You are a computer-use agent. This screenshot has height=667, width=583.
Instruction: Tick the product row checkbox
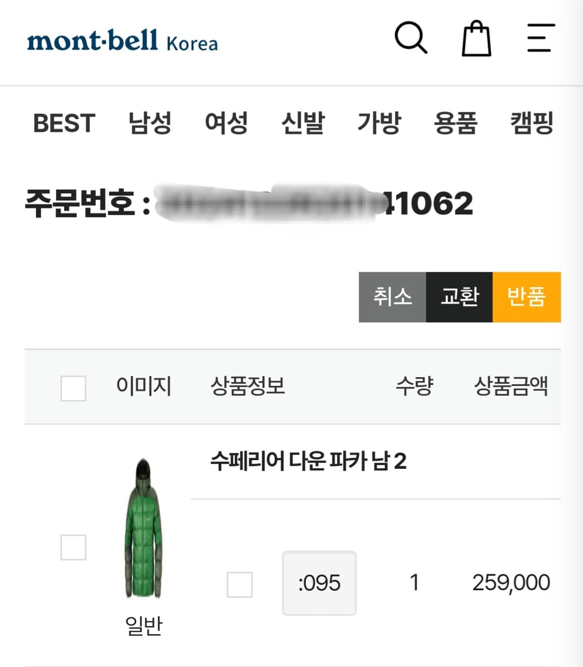click(x=73, y=547)
